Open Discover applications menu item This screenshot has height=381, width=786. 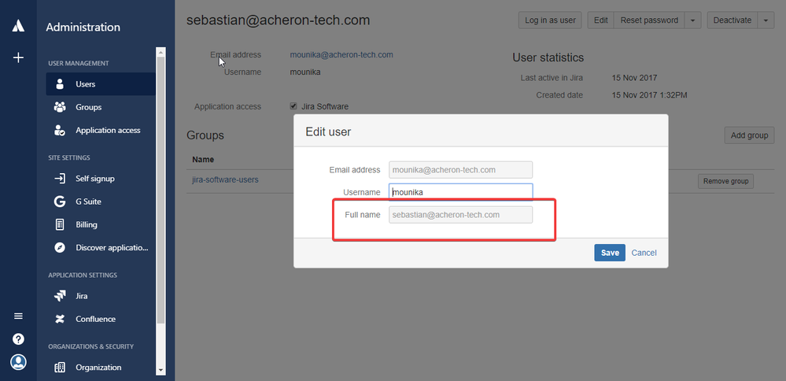(x=101, y=248)
